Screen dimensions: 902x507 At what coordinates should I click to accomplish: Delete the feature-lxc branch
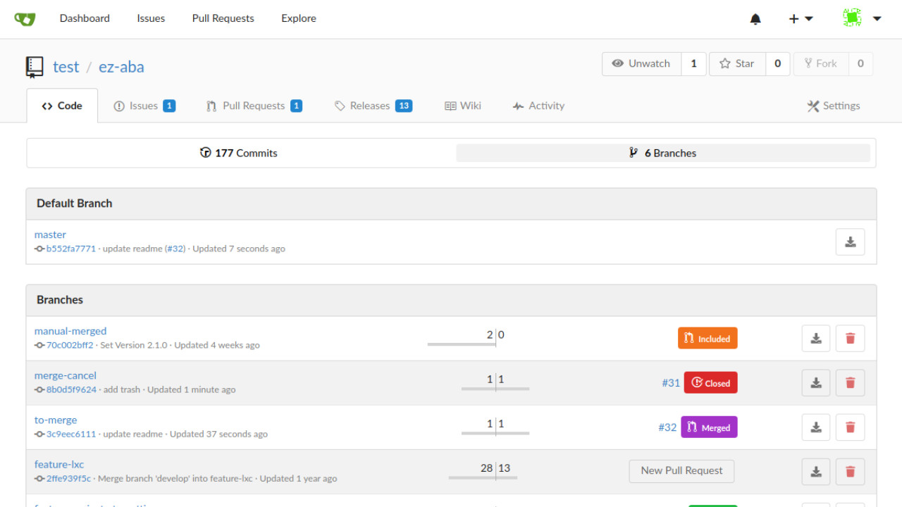click(850, 472)
